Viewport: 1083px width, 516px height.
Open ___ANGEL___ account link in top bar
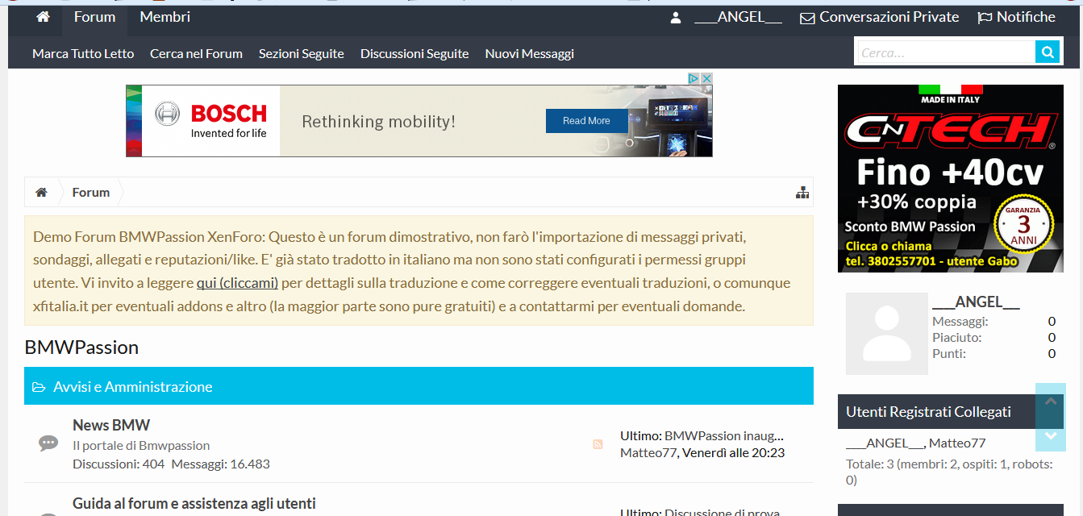[738, 17]
